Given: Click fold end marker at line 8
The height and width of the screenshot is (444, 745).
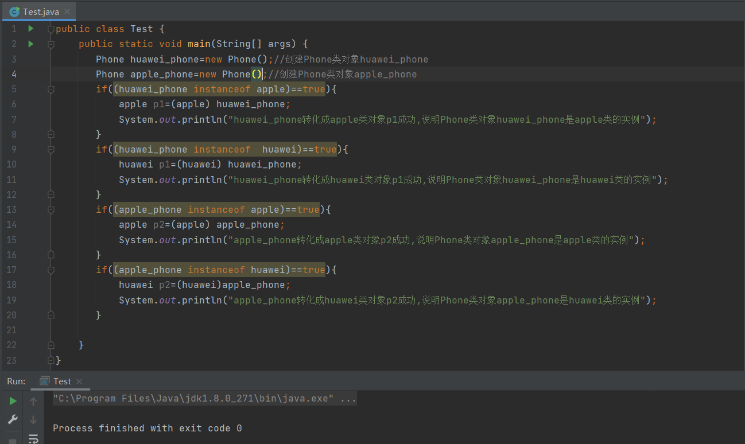Looking at the screenshot, I should pos(51,134).
